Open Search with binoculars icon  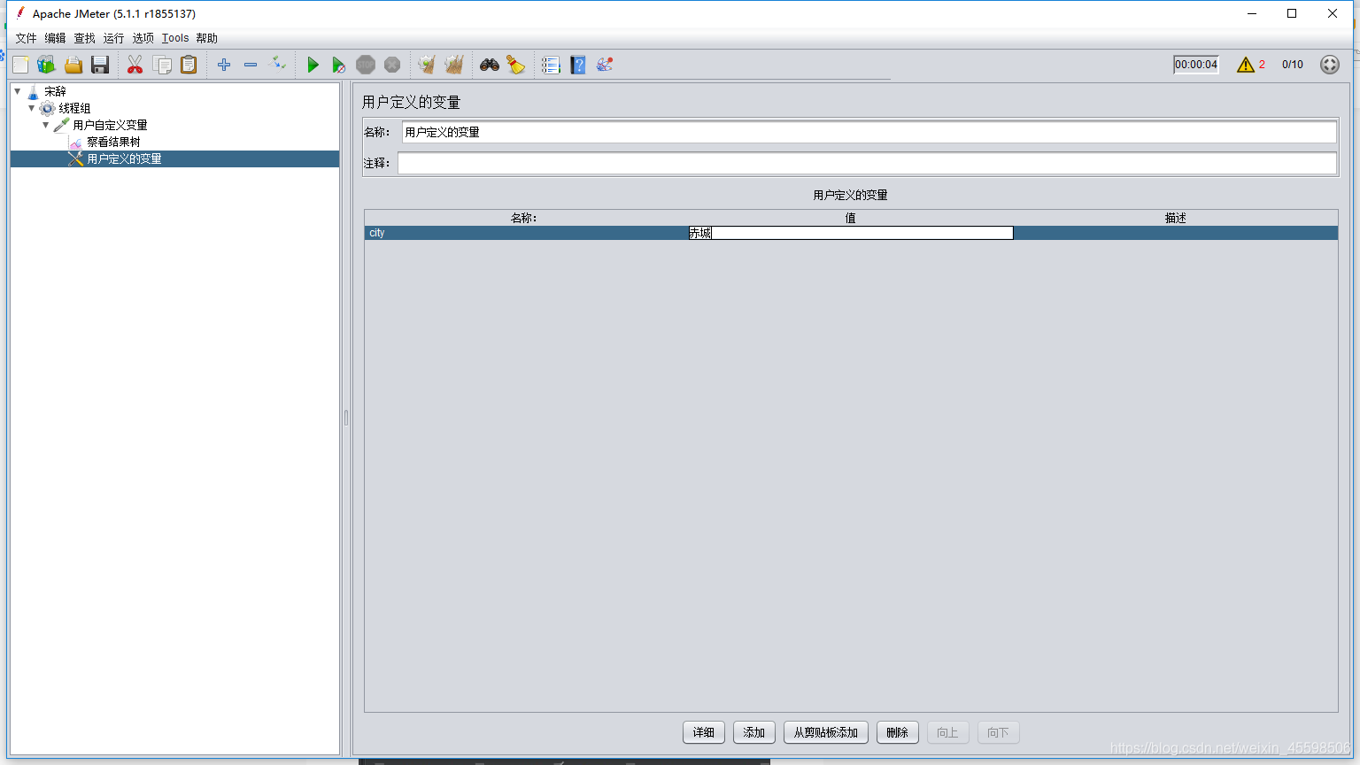click(490, 65)
